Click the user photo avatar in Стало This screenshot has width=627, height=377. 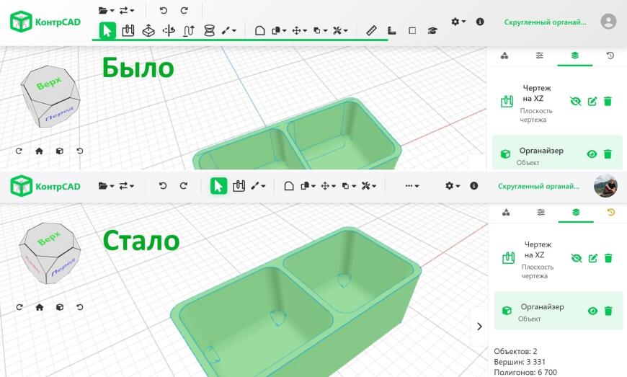pos(605,185)
